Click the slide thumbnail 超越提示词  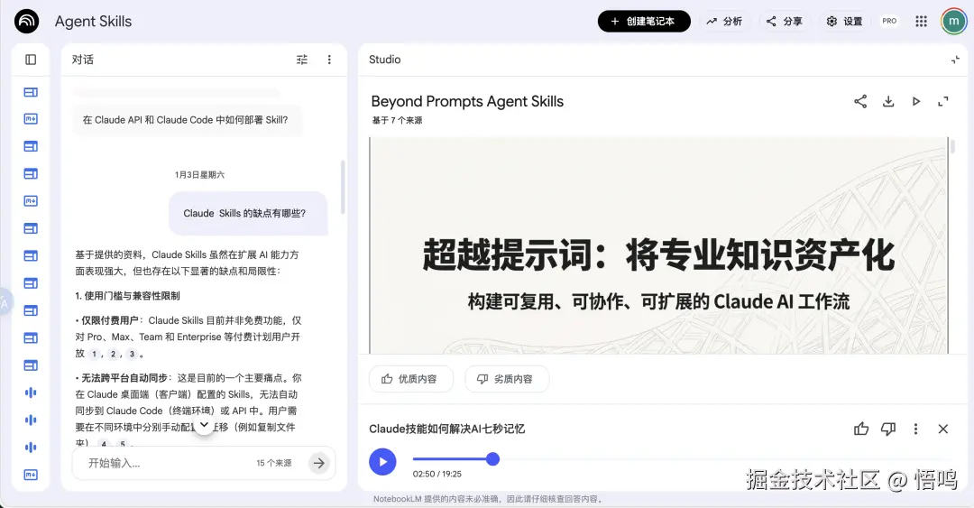(x=658, y=245)
